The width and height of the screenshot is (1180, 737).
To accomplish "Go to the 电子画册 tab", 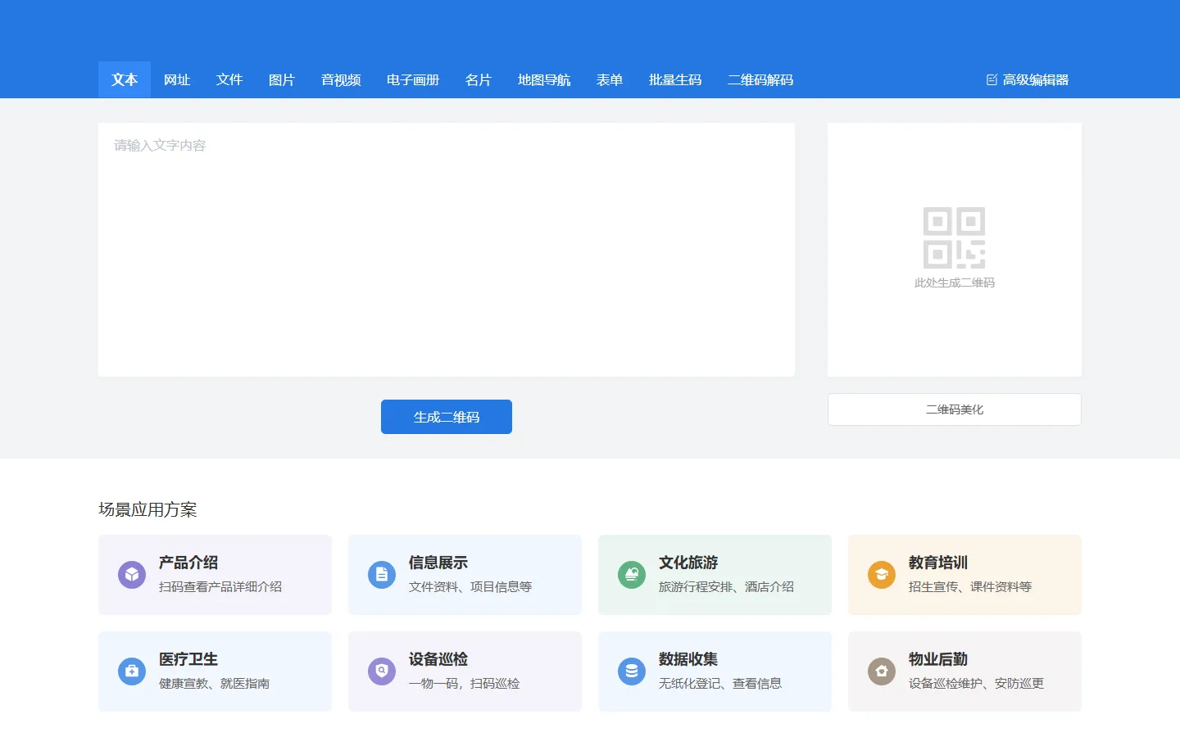I will (x=413, y=79).
